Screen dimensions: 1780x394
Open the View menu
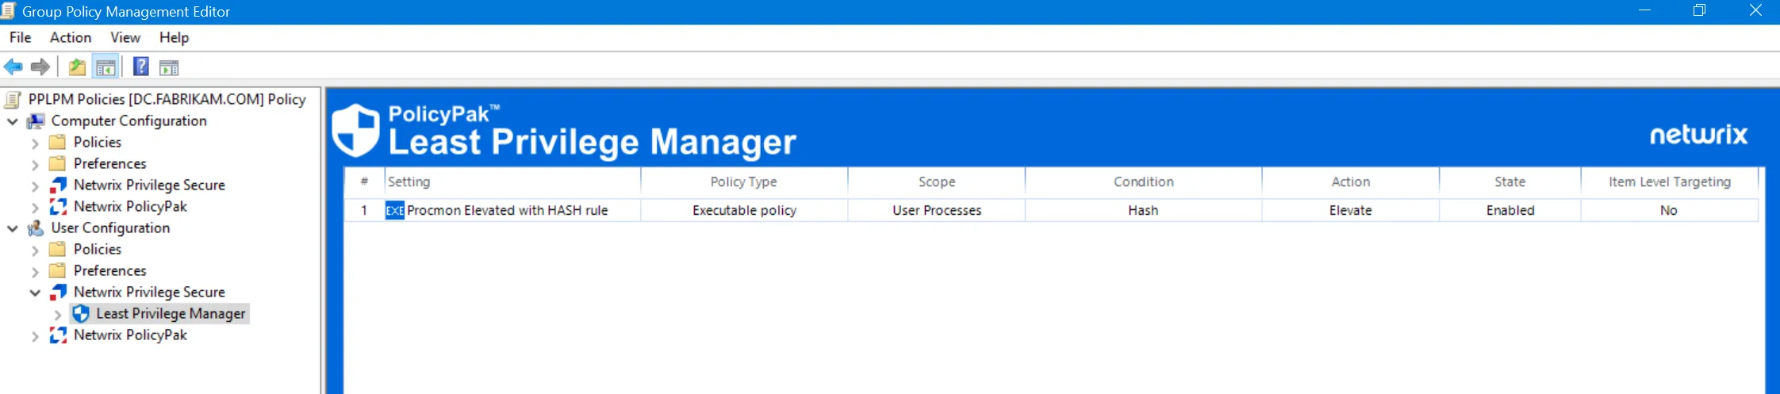pos(125,37)
